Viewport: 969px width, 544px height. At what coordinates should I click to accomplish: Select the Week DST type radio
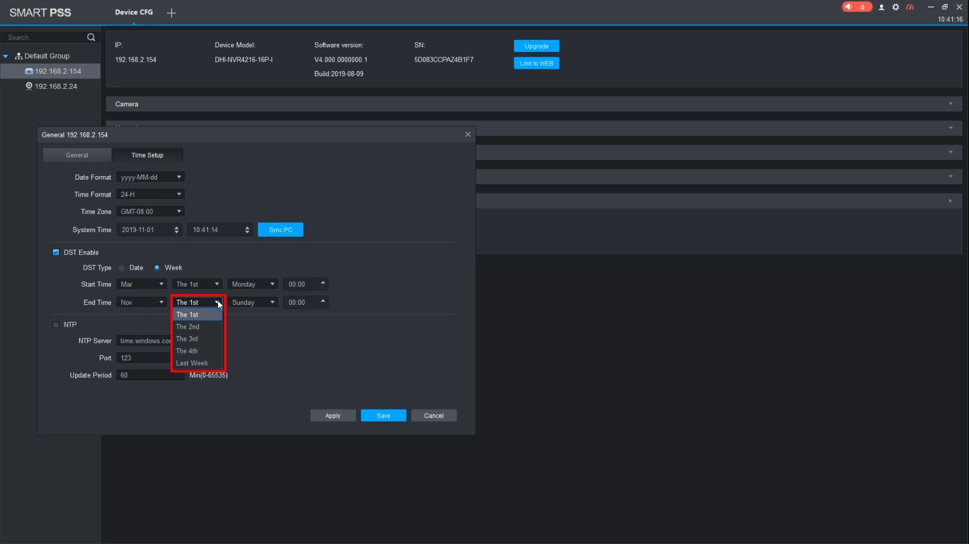pos(157,268)
